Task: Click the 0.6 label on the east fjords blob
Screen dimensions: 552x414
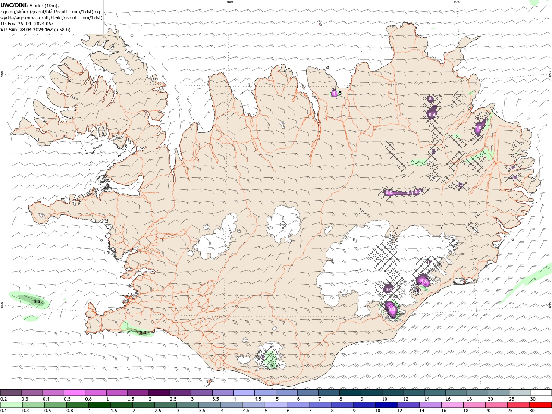Action: [x=478, y=128]
